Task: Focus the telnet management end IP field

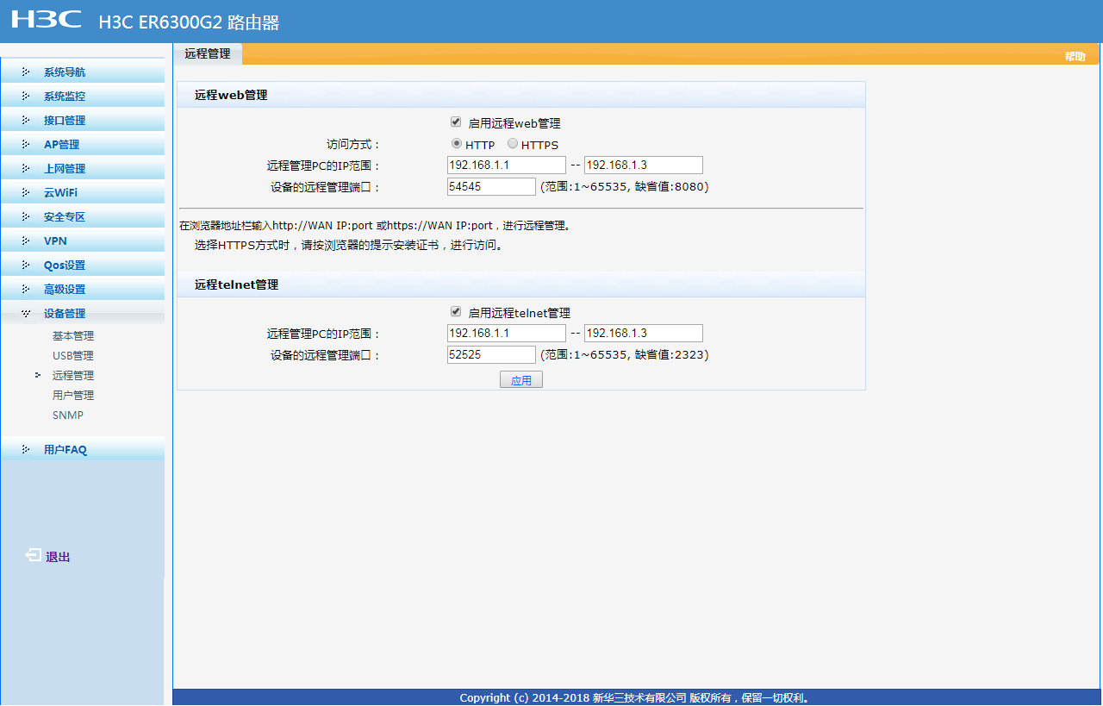Action: pos(644,333)
